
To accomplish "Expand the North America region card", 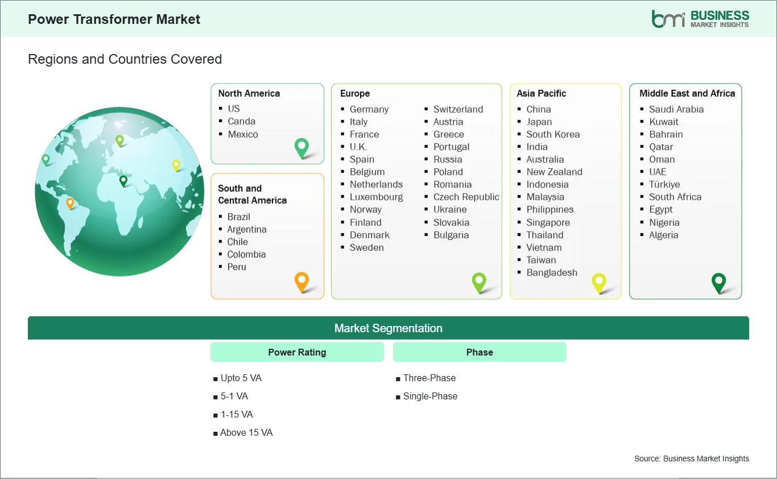I will click(x=267, y=123).
